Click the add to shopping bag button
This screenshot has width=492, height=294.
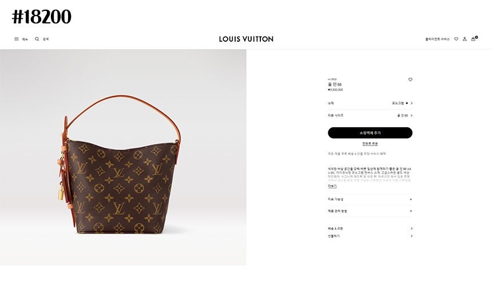pos(370,133)
